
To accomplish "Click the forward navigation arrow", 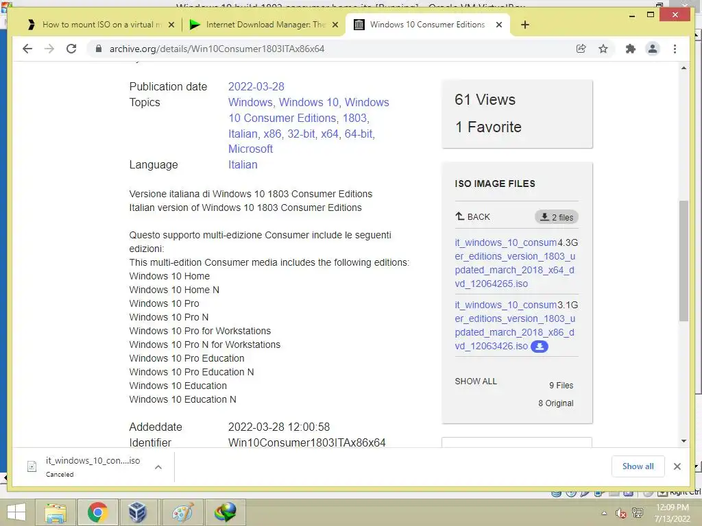I will click(49, 49).
